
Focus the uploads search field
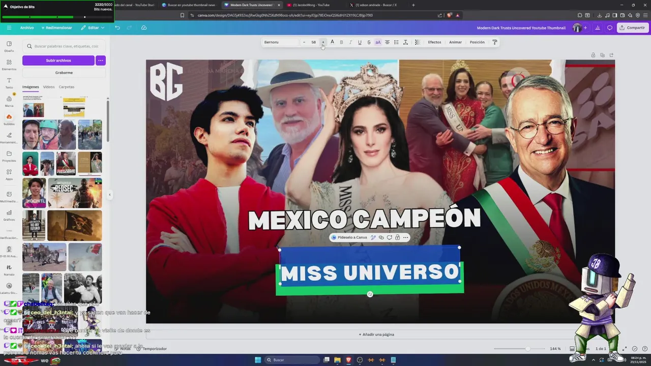(64, 46)
